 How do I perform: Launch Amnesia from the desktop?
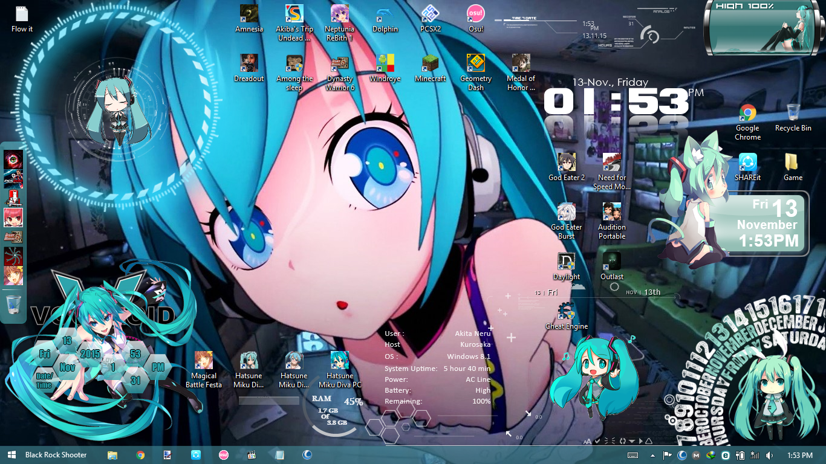coord(249,19)
